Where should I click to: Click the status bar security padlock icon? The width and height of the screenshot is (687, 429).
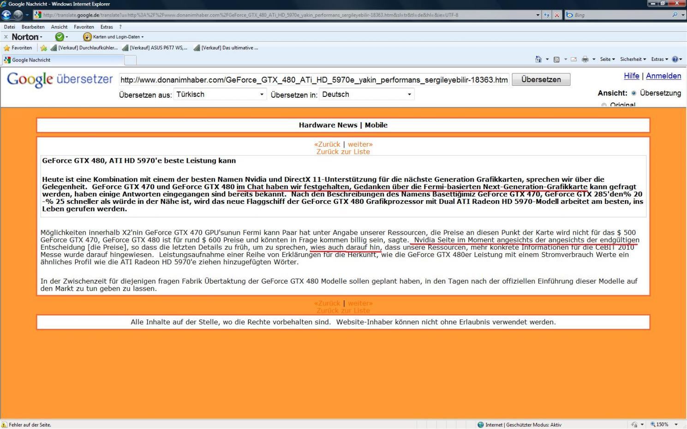pyautogui.click(x=634, y=425)
